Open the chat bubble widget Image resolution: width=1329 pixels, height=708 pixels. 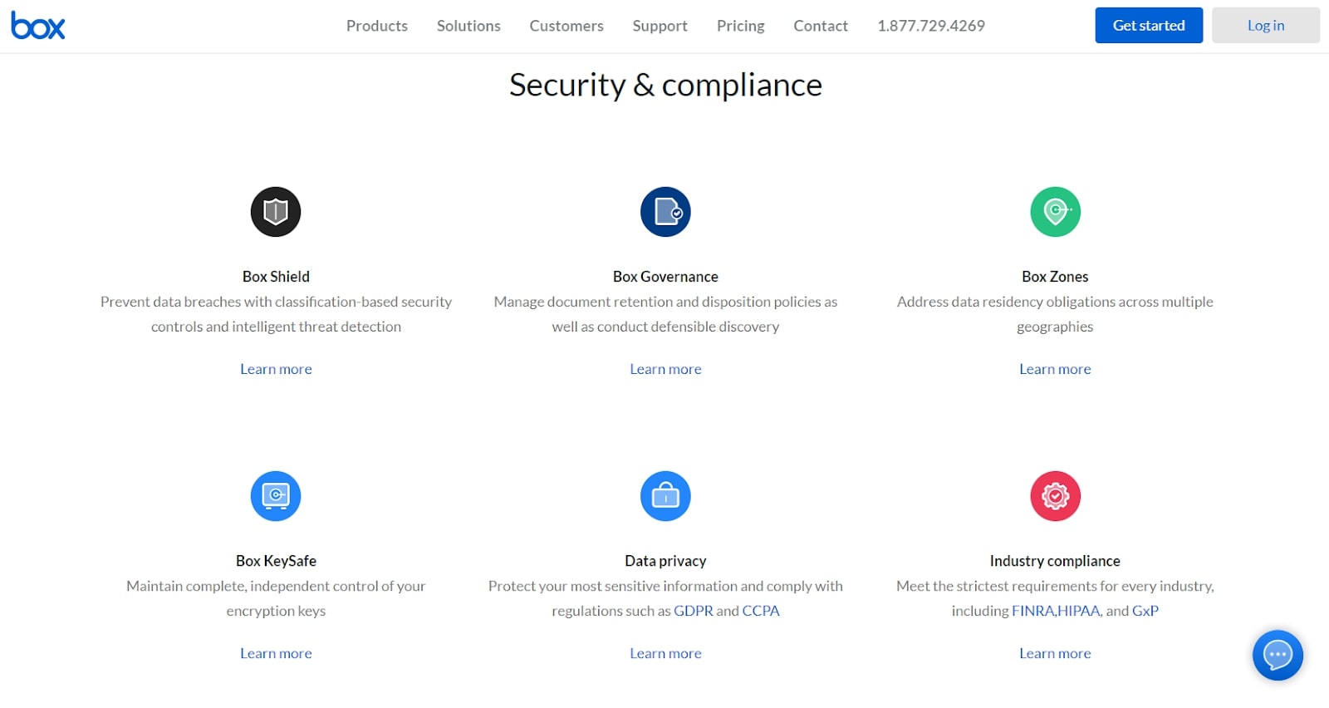[x=1278, y=655]
